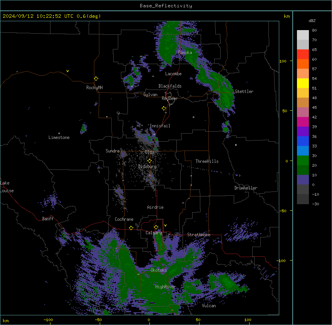Image resolution: width=332 pixels, height=325 pixels.
Task: Click the -50 tick on the bottom axis
Action: [x=98, y=320]
